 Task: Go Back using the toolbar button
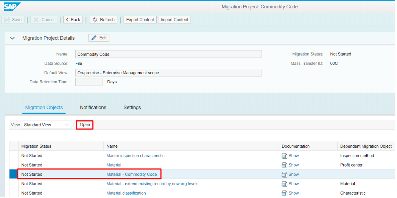(73, 20)
